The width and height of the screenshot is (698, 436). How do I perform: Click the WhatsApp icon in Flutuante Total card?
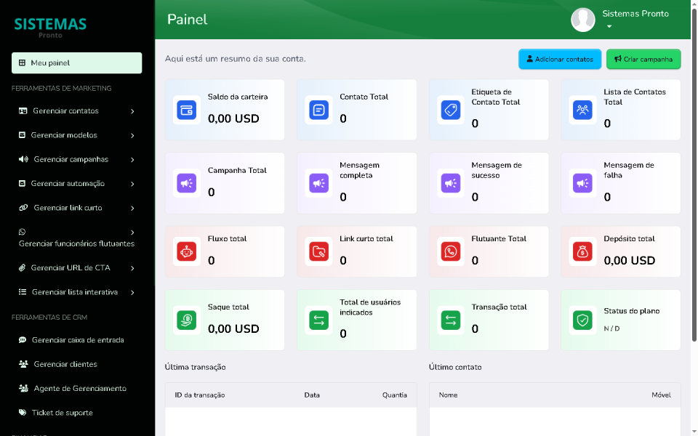(451, 251)
